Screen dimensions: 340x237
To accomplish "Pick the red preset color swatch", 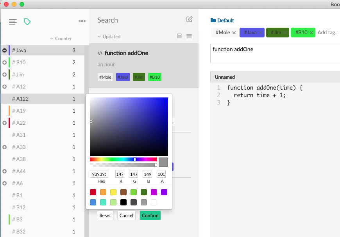I will point(93,192).
